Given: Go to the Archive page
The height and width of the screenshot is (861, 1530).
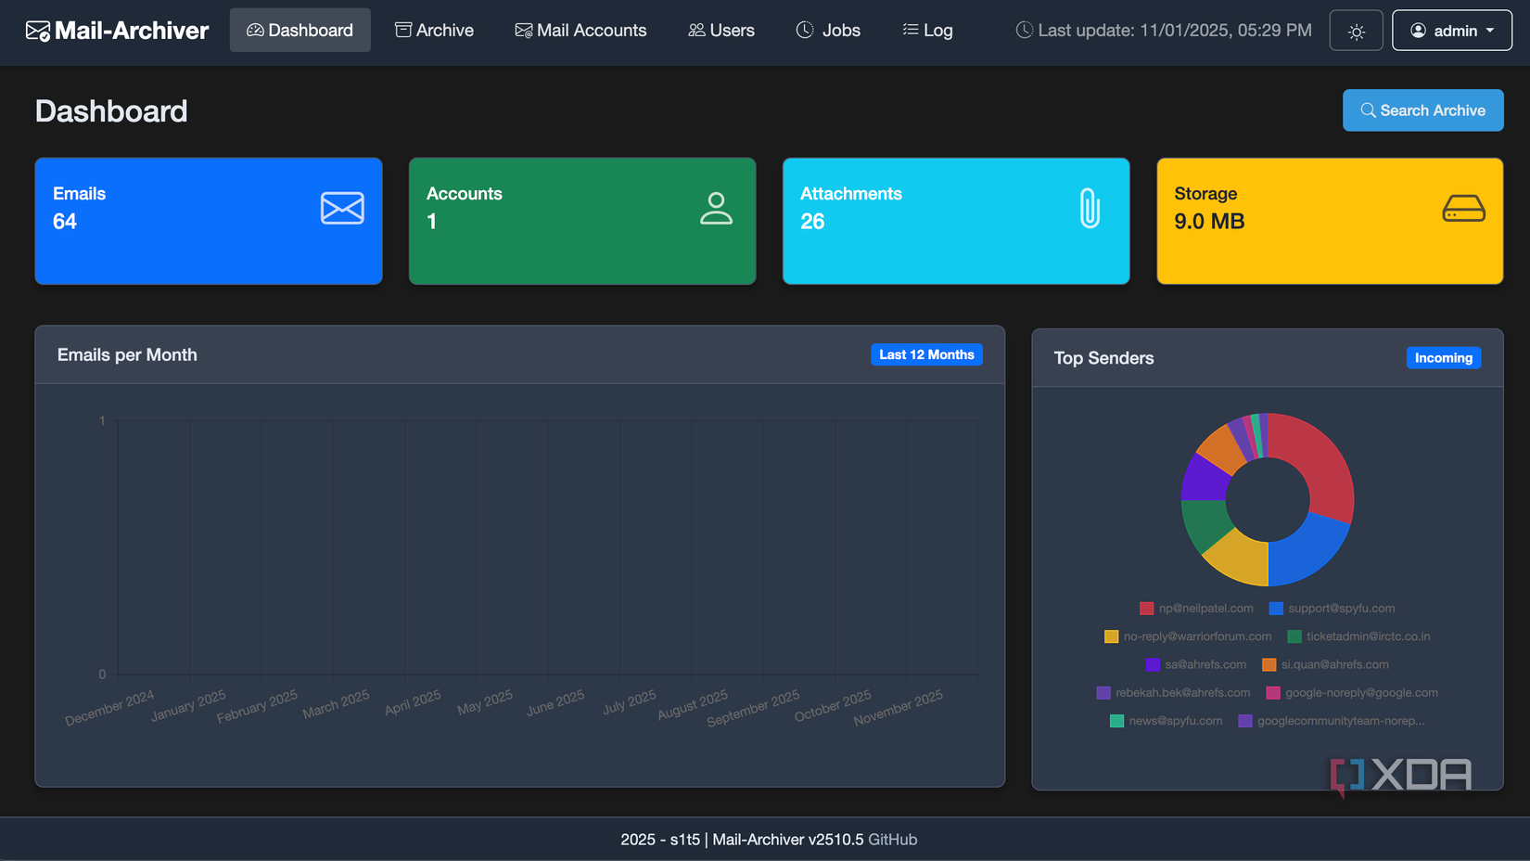Looking at the screenshot, I should pos(434,31).
